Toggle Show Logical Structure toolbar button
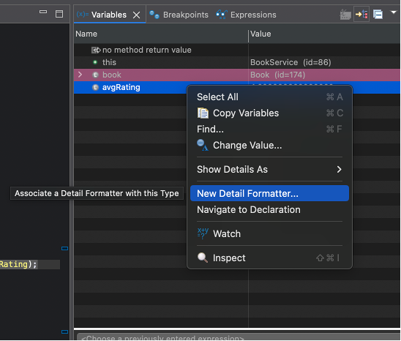Screen dimensions: 401x341 point(361,15)
